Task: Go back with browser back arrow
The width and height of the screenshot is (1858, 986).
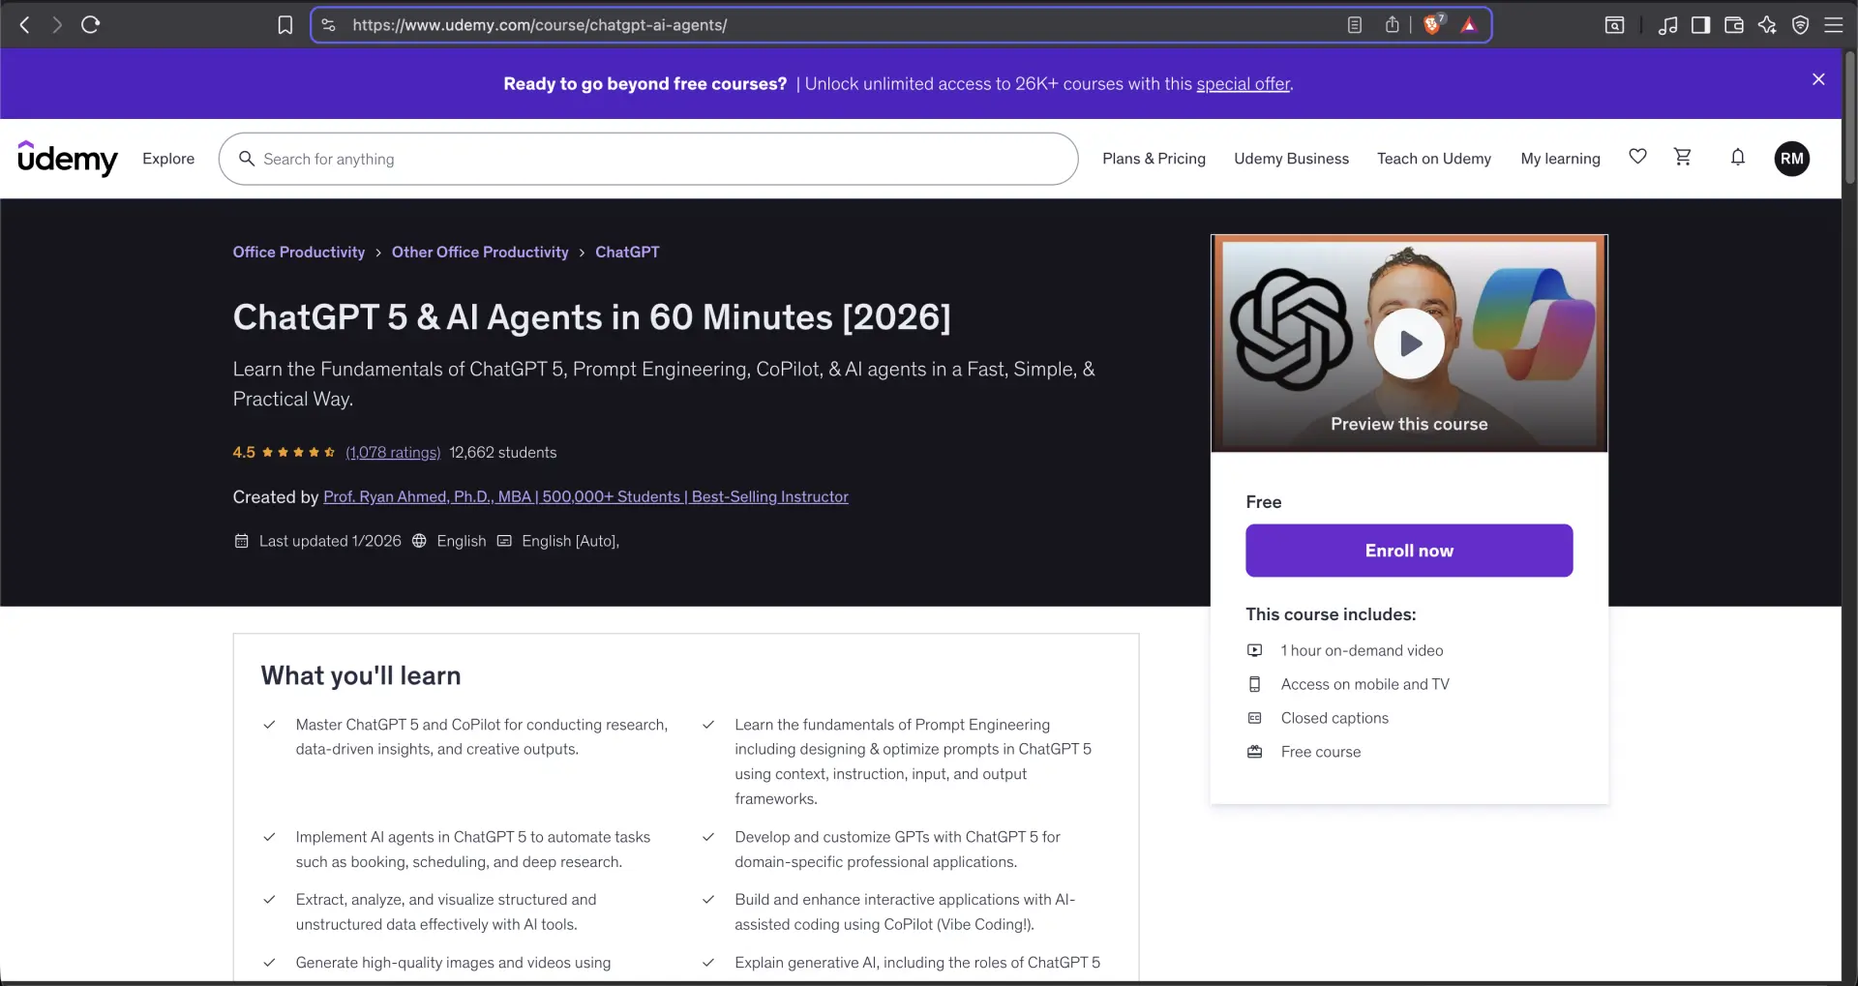Action: pyautogui.click(x=25, y=25)
